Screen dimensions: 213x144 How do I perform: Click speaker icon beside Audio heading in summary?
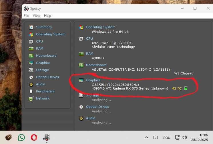tap(81, 118)
